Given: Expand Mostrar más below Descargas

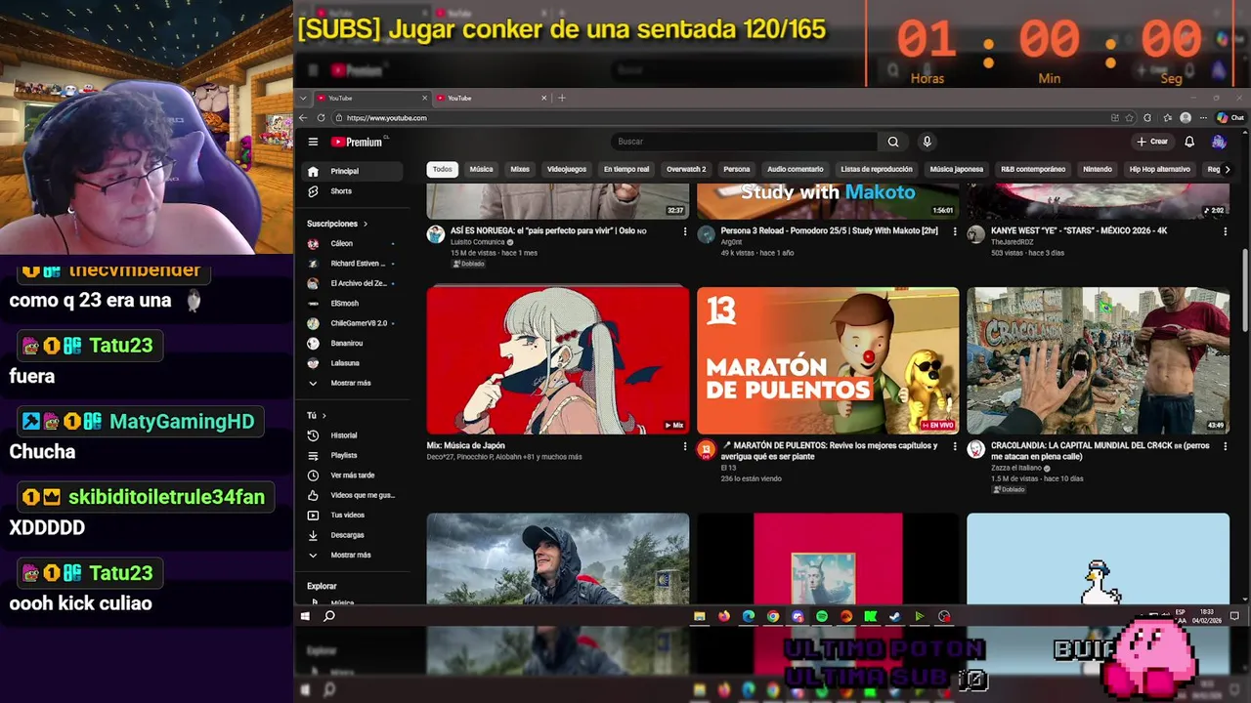Looking at the screenshot, I should point(351,555).
